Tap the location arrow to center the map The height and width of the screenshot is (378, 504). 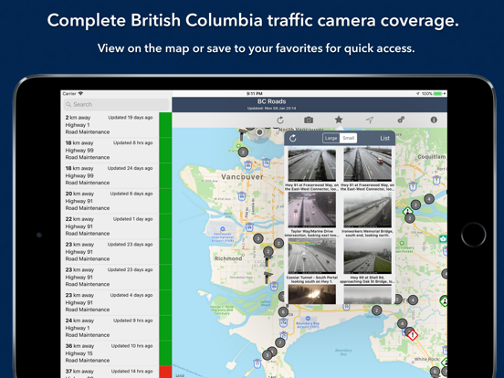point(370,120)
